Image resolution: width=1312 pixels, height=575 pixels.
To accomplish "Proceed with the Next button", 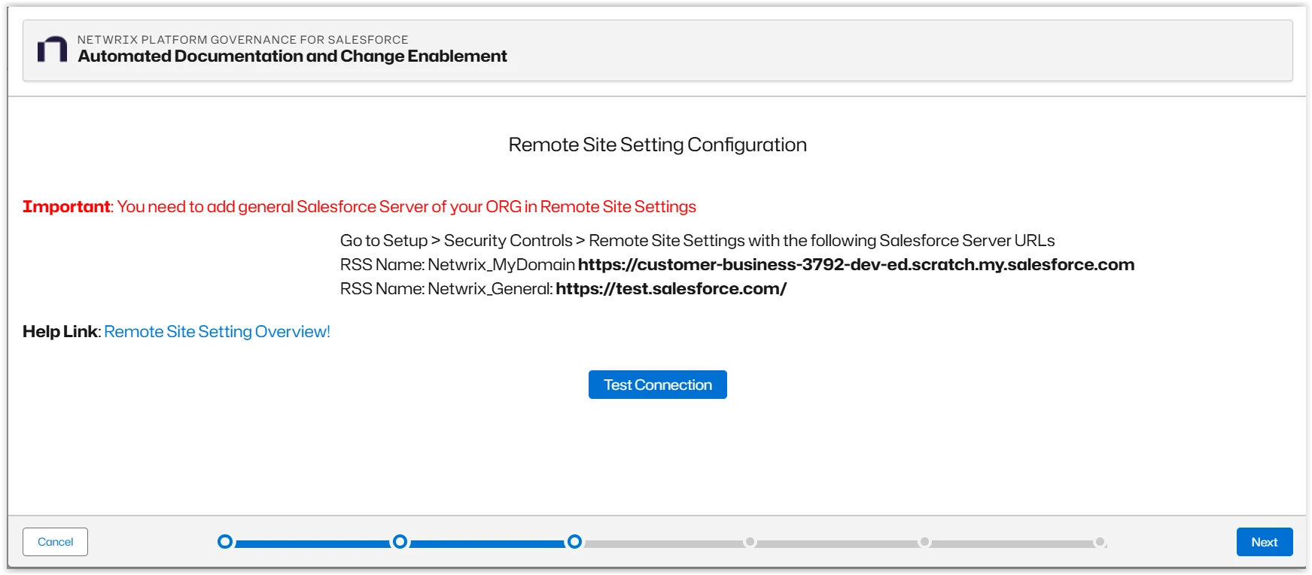I will pyautogui.click(x=1264, y=542).
